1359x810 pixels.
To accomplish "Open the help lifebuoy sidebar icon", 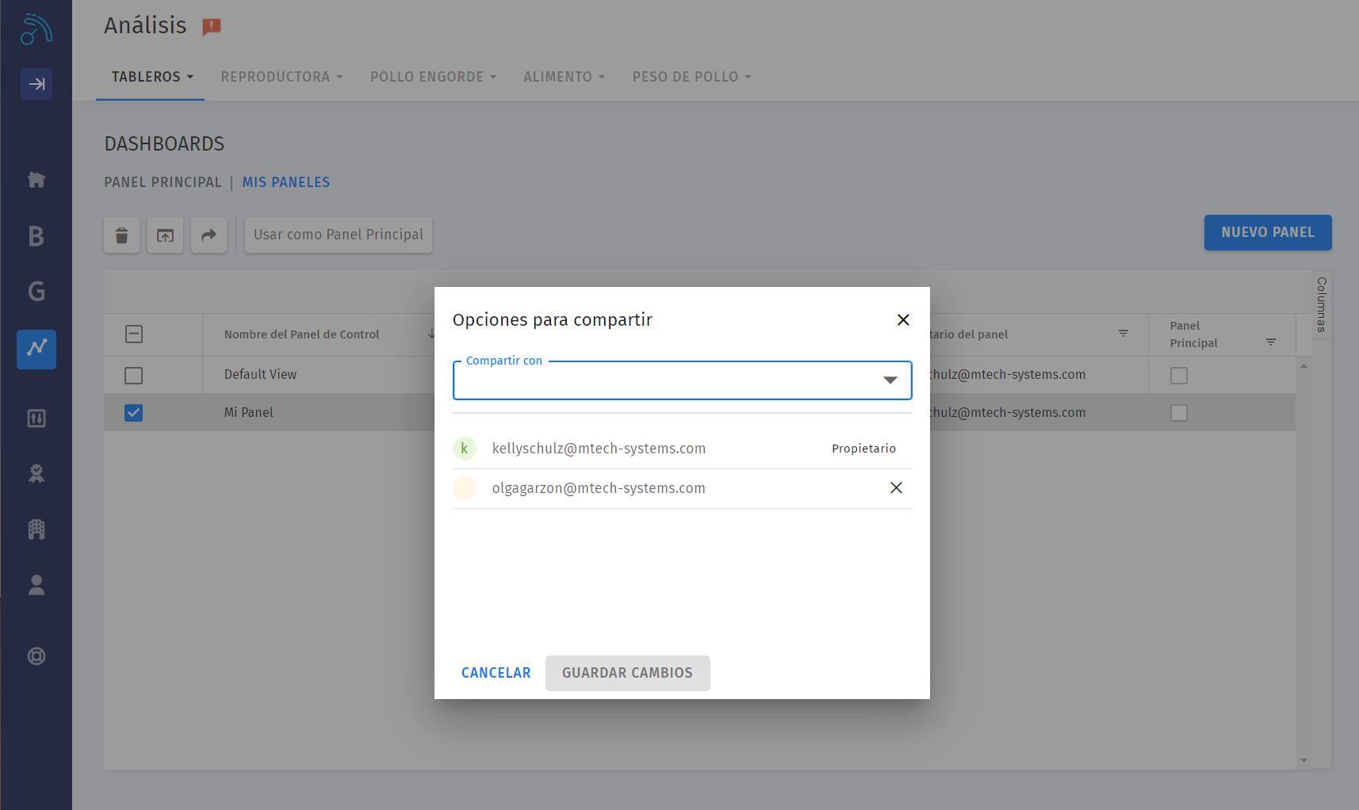I will [x=36, y=656].
